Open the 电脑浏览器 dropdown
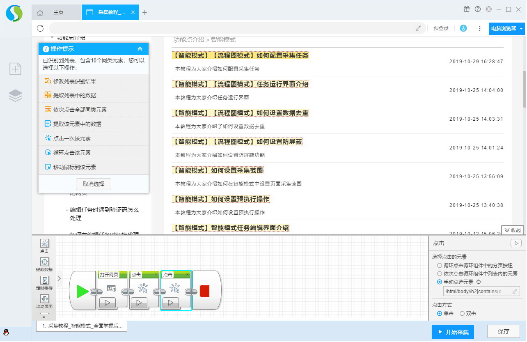 (x=506, y=29)
